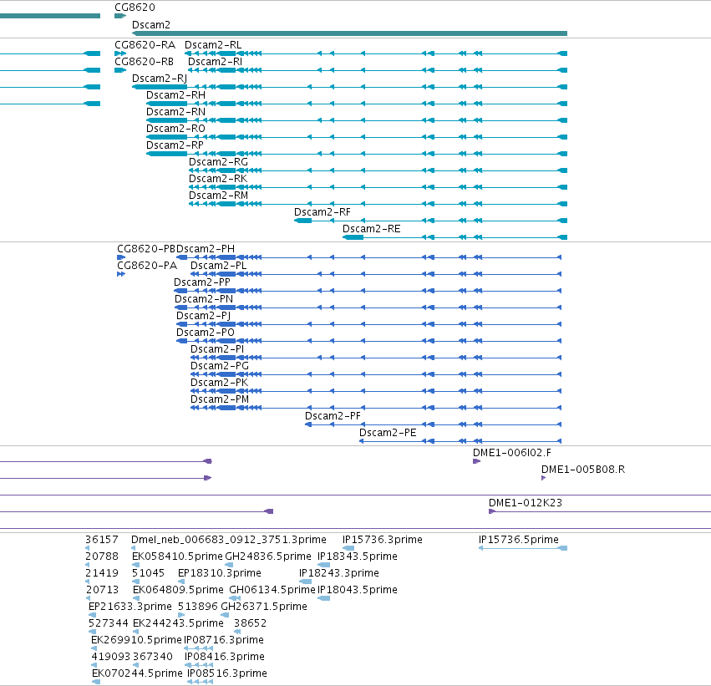Select protein Dscam2-PG

(220, 366)
